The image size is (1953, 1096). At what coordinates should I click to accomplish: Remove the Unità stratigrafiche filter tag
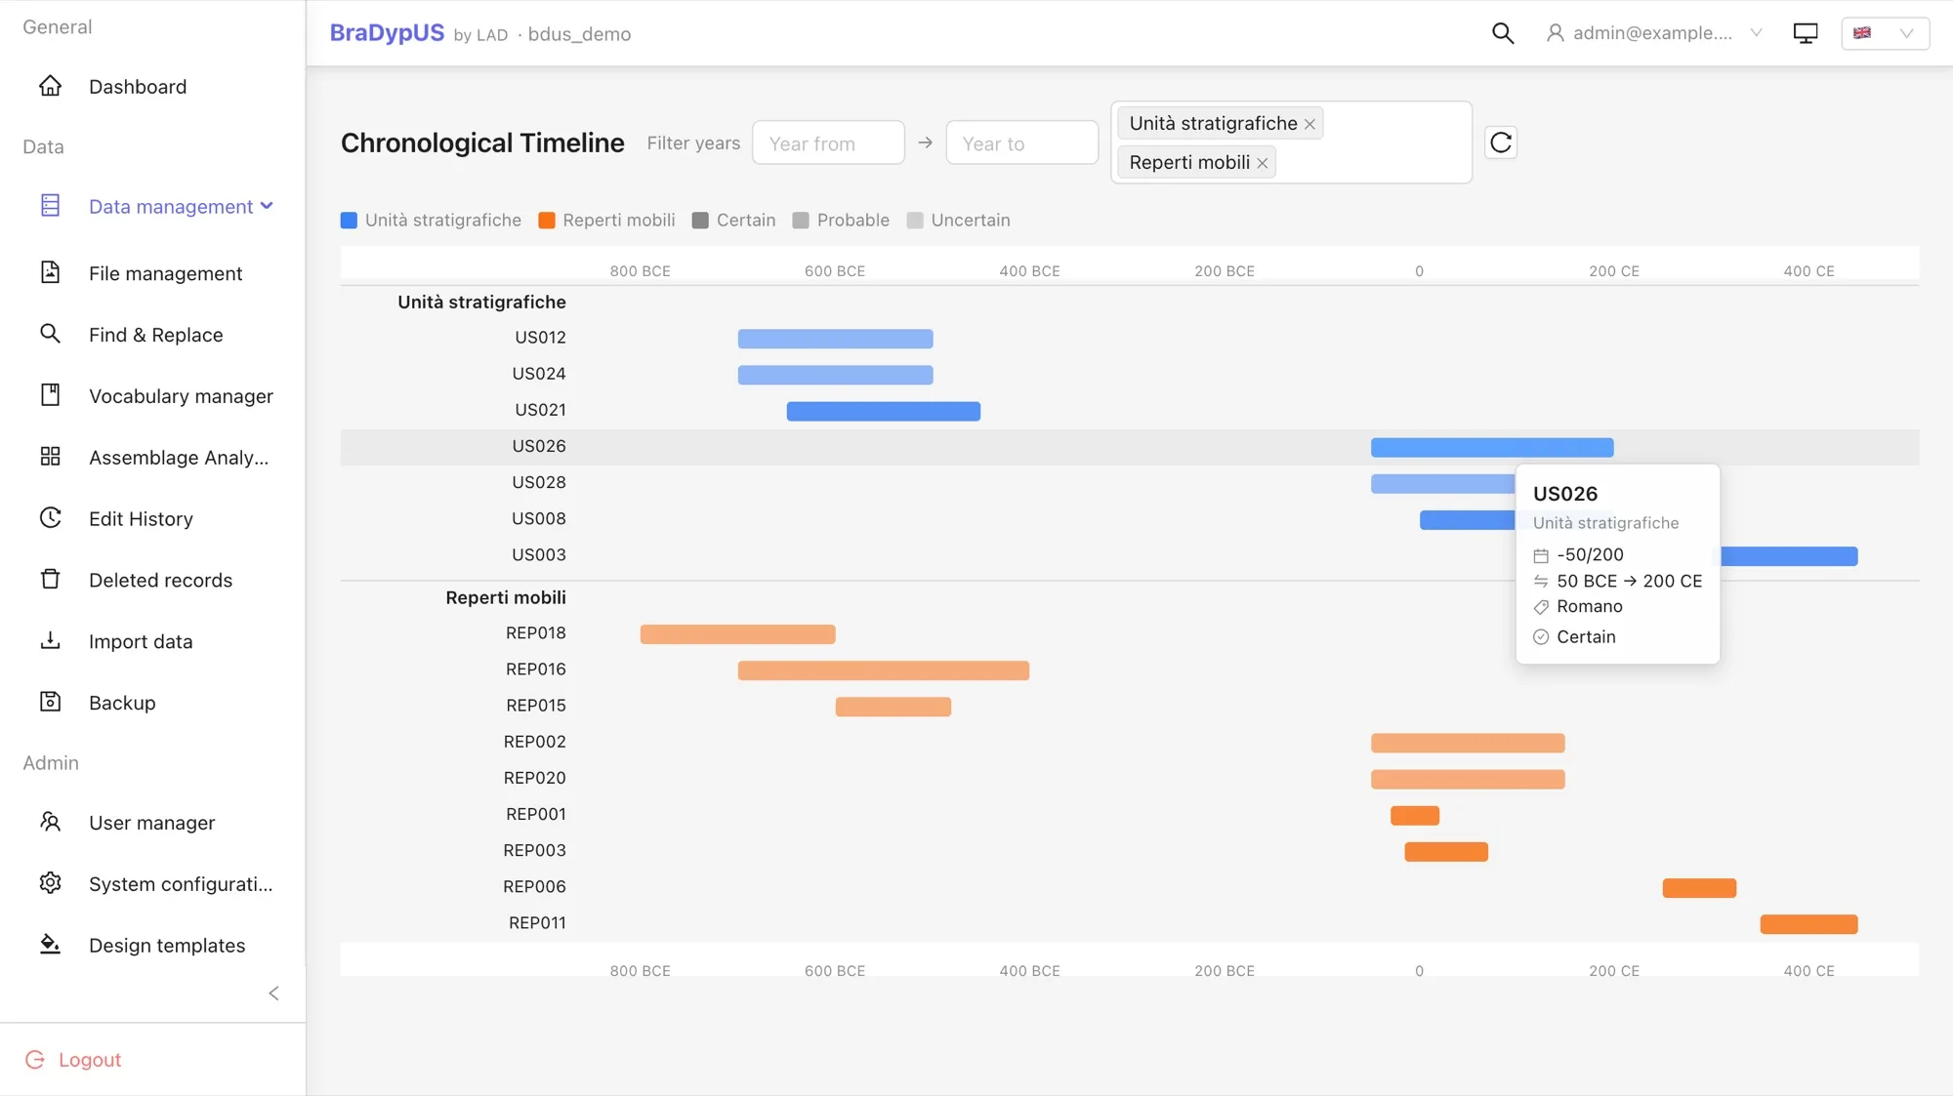tap(1309, 124)
